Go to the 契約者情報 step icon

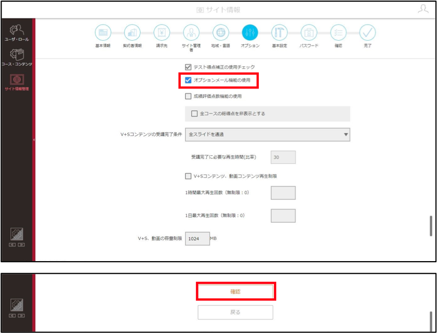pos(132,33)
